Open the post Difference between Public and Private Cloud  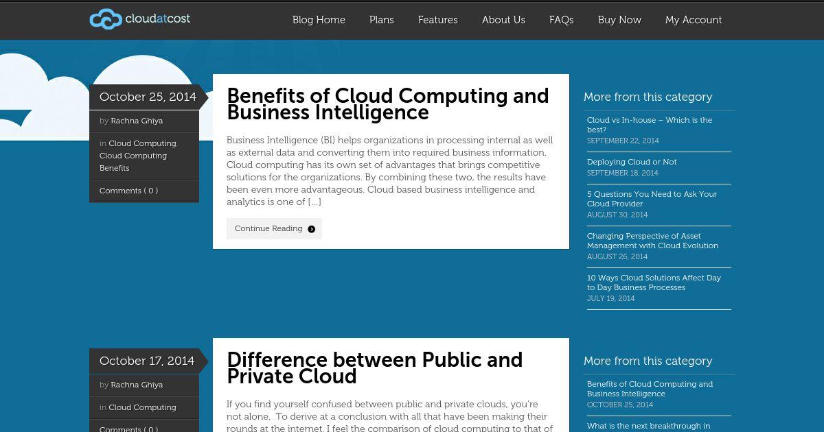[375, 368]
